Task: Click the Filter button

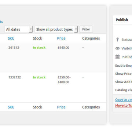Action: [x=86, y=29]
